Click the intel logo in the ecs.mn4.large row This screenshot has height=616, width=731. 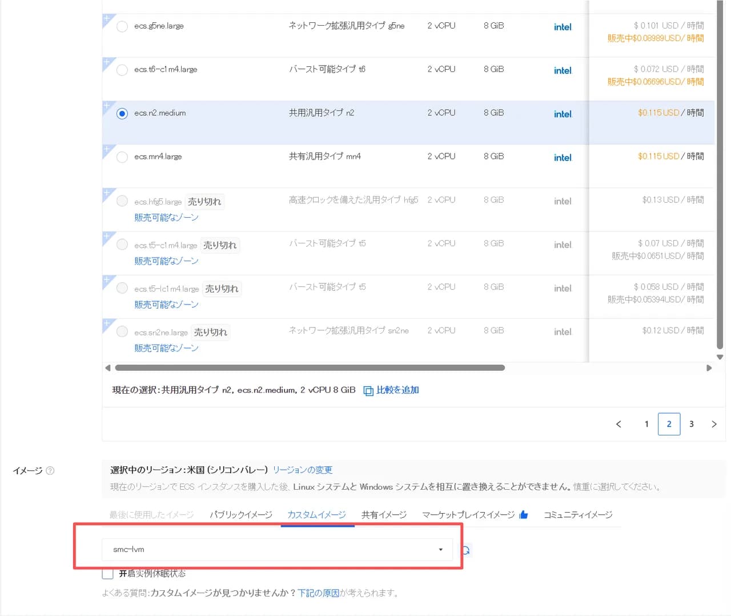coord(563,158)
